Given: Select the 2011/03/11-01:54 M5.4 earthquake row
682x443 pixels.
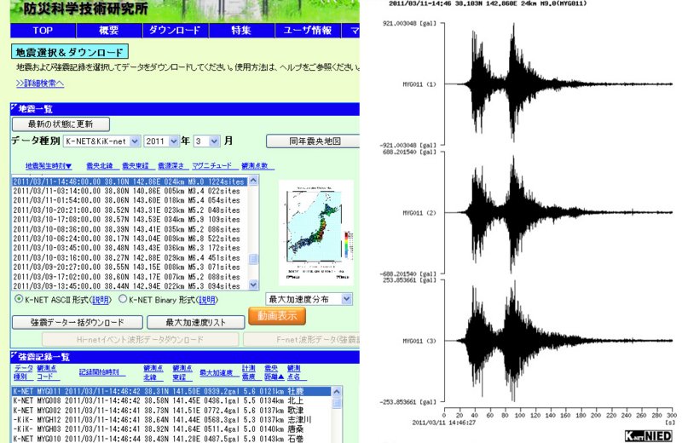Looking at the screenshot, I should click(x=130, y=201).
